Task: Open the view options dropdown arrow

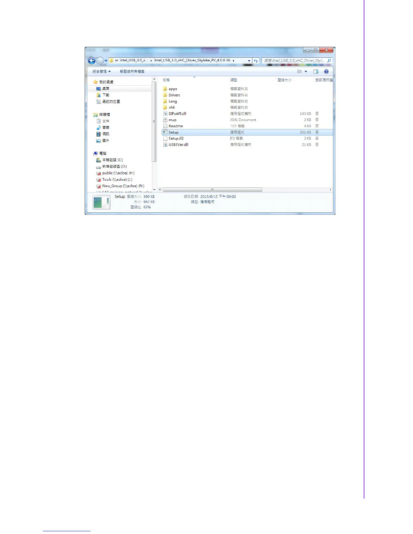Action: pyautogui.click(x=306, y=71)
